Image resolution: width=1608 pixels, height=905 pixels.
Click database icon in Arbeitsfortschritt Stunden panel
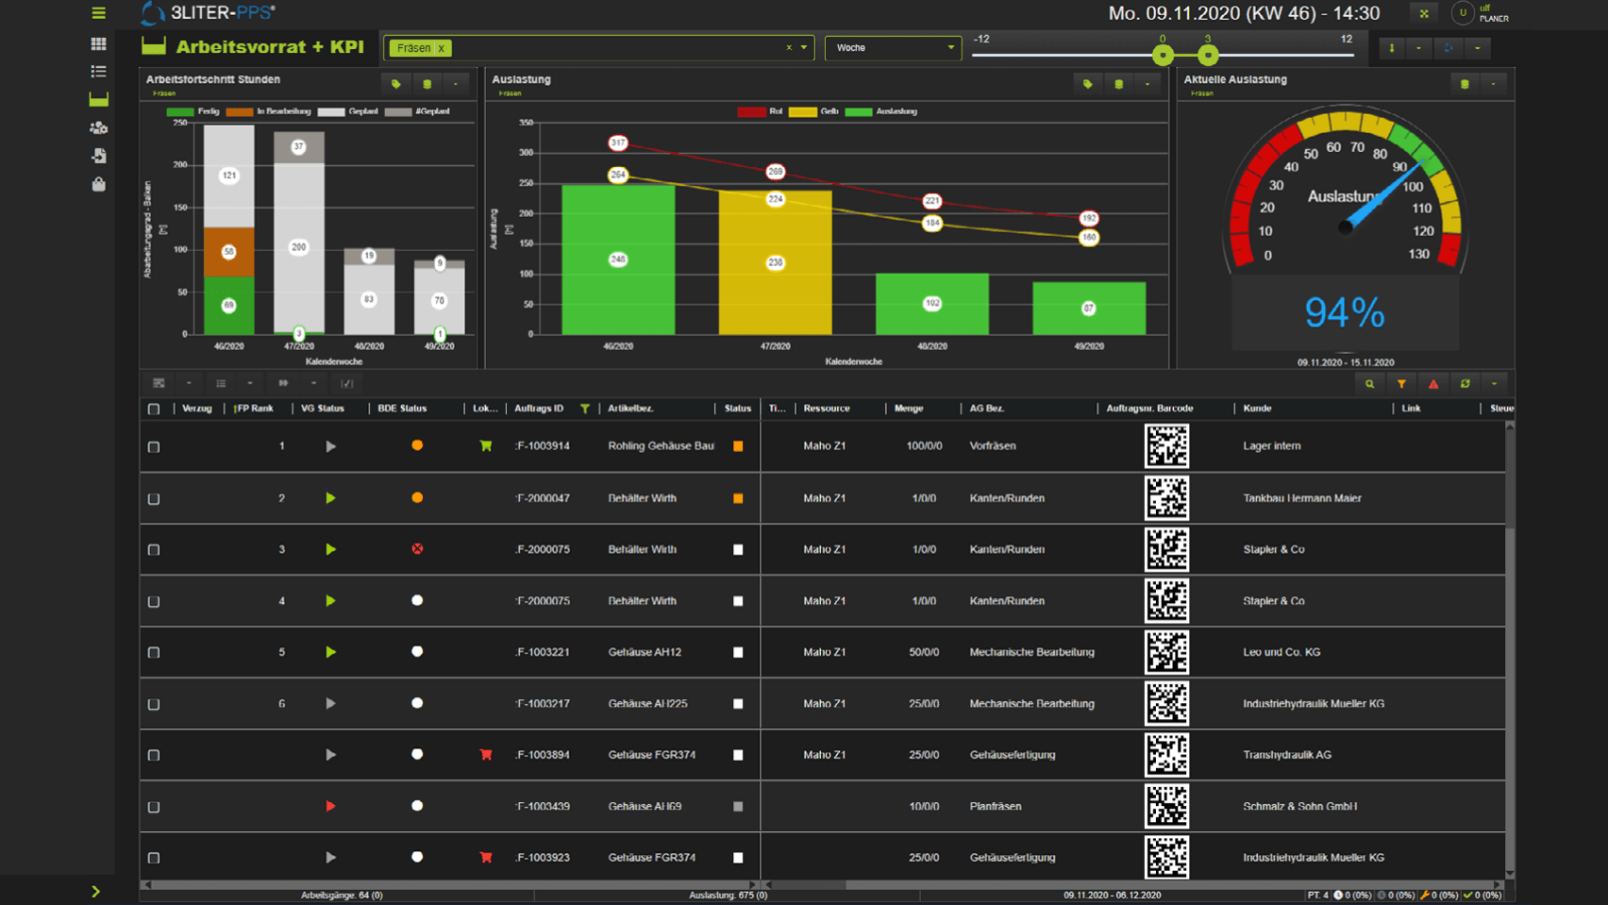click(x=427, y=84)
